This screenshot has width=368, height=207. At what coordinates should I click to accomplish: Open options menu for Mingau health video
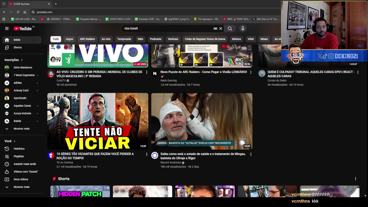point(251,154)
